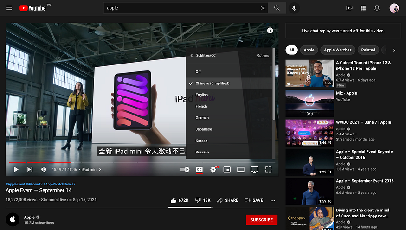Viewport: 406px width, 230px height.
Task: Open Guided Tour of iPhone 13 thumbnail
Action: tap(309, 73)
